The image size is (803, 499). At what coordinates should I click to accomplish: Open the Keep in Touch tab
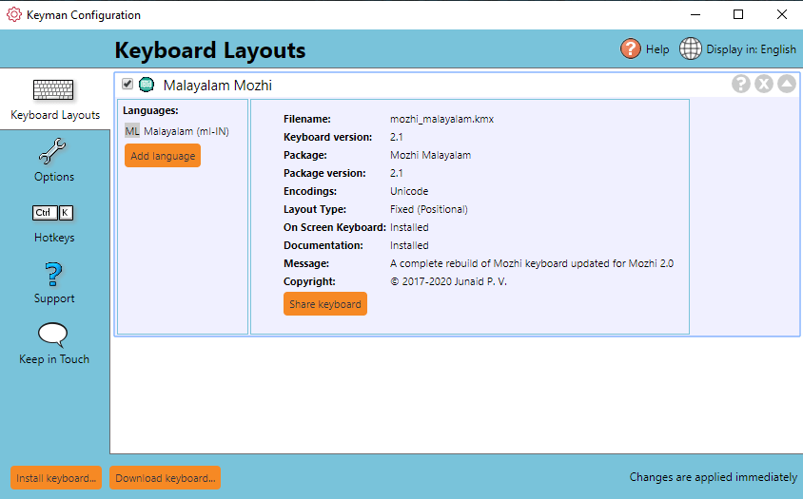coord(54,344)
